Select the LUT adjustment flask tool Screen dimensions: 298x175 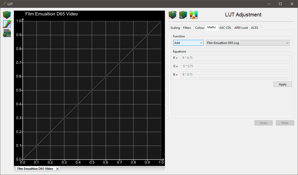tap(193, 15)
